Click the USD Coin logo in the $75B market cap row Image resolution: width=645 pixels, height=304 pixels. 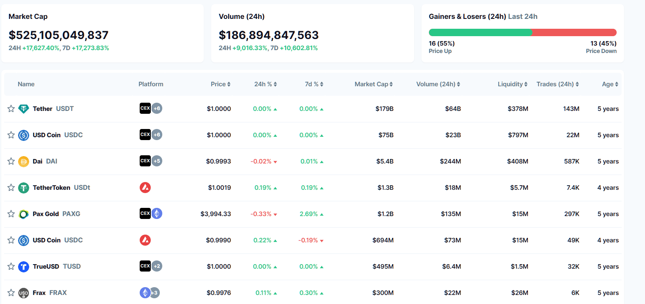(x=24, y=135)
